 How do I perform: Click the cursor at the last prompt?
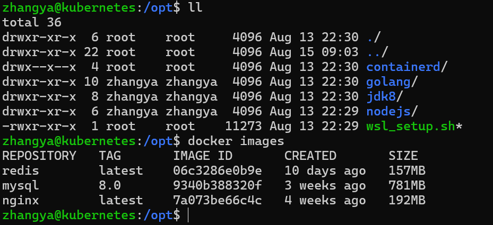188,215
